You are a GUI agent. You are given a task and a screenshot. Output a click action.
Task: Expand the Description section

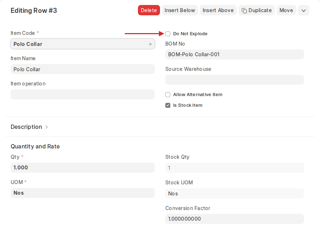coord(29,127)
